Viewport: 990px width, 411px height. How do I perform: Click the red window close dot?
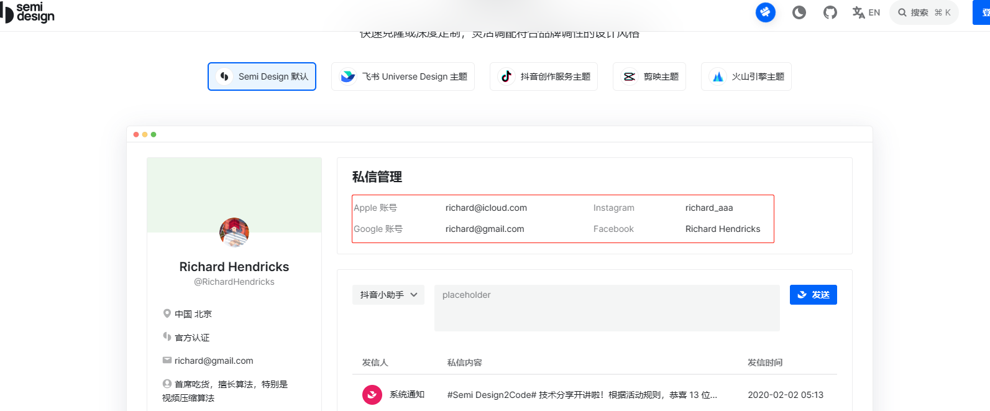pyautogui.click(x=136, y=134)
